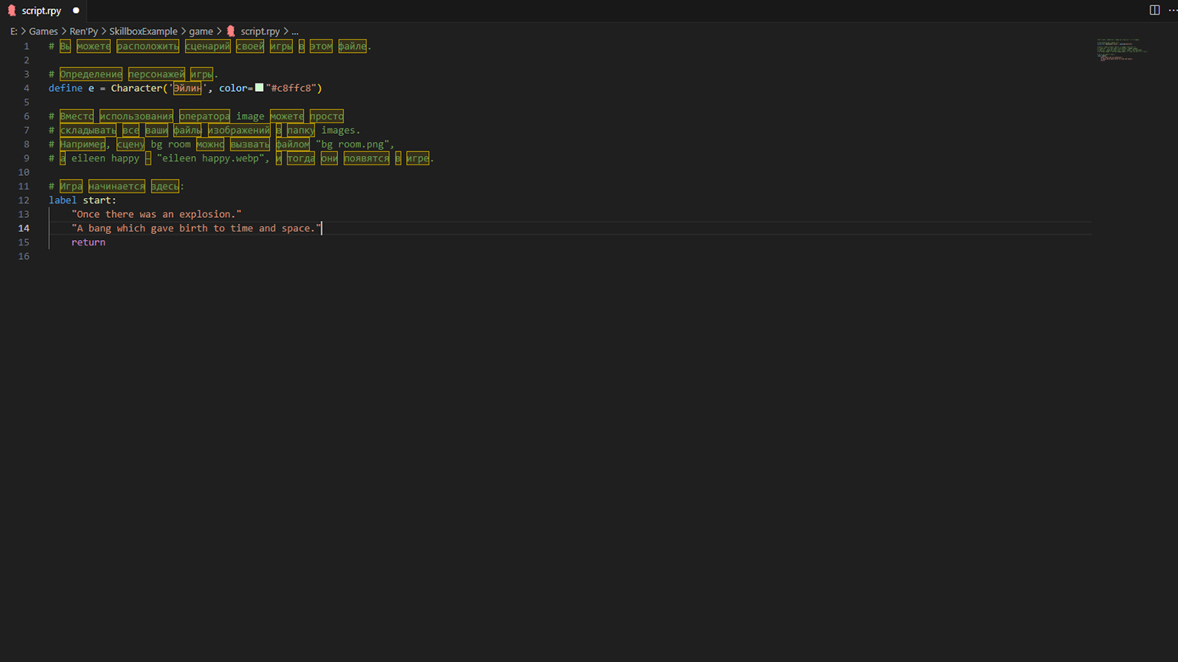The width and height of the screenshot is (1178, 662).
Task: Open the E: drive breadcrumb
Action: click(x=14, y=31)
